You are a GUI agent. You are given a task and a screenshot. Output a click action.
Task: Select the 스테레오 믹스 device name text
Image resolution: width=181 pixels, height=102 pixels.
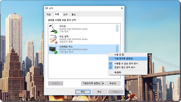pos(66,47)
